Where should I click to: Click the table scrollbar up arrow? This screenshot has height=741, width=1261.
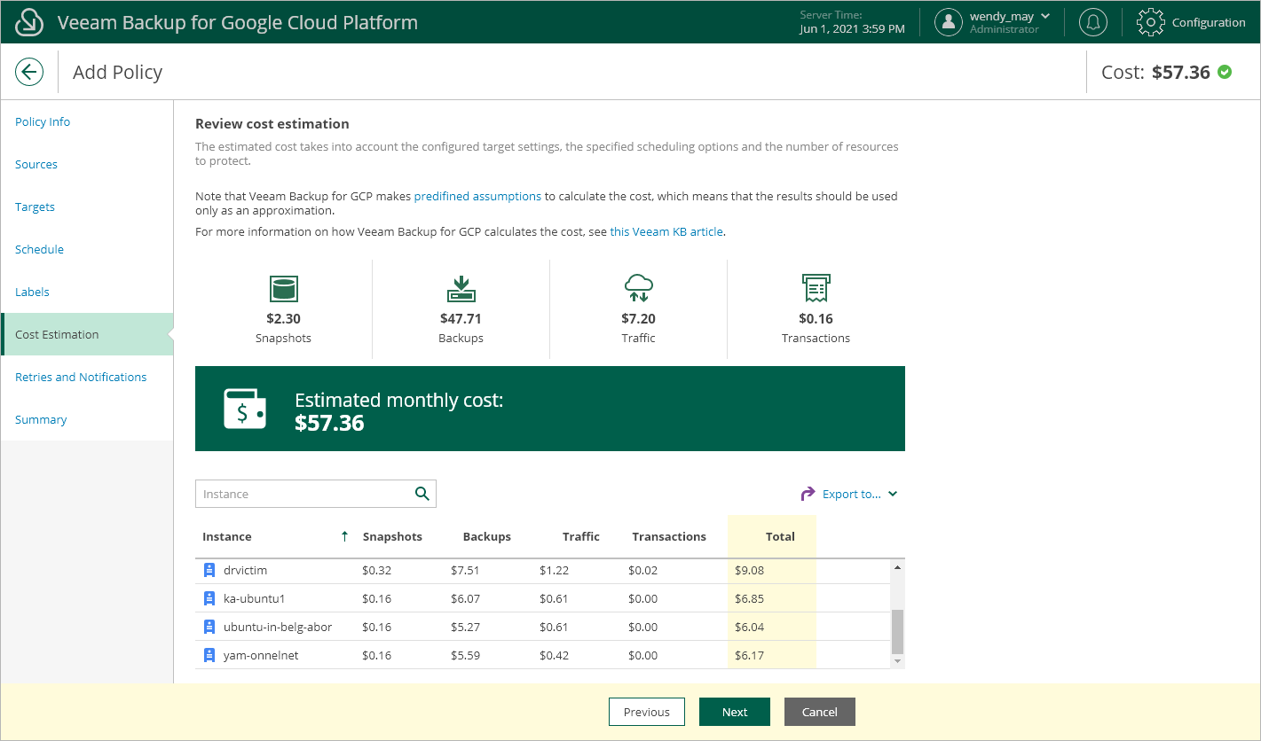click(897, 567)
